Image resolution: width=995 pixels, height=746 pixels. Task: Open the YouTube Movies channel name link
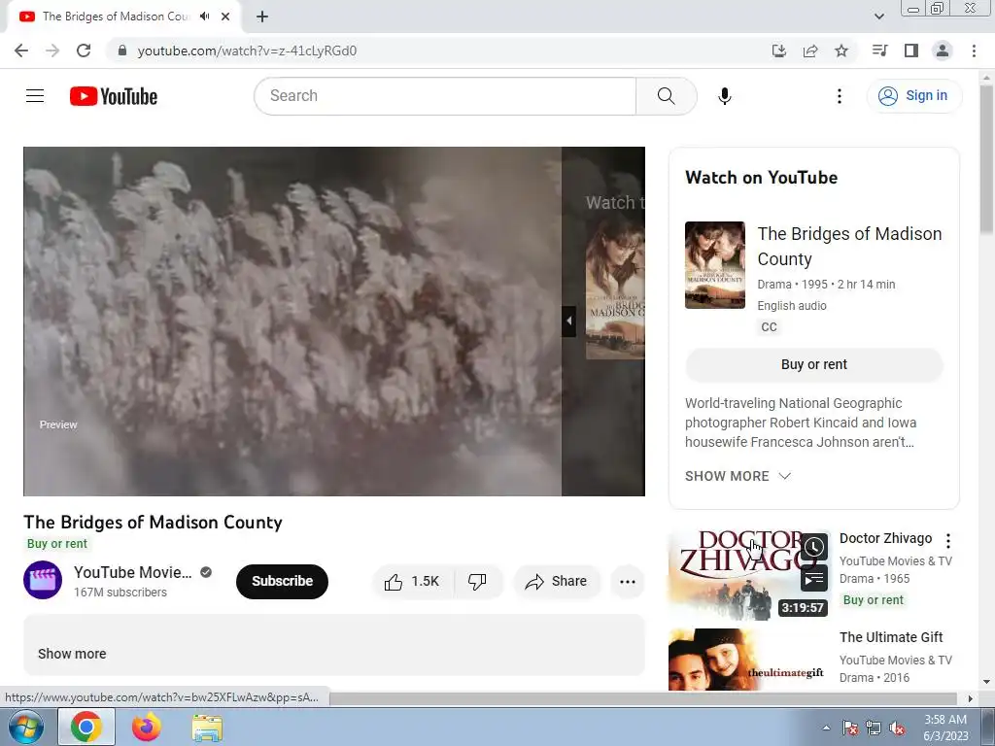tap(132, 572)
